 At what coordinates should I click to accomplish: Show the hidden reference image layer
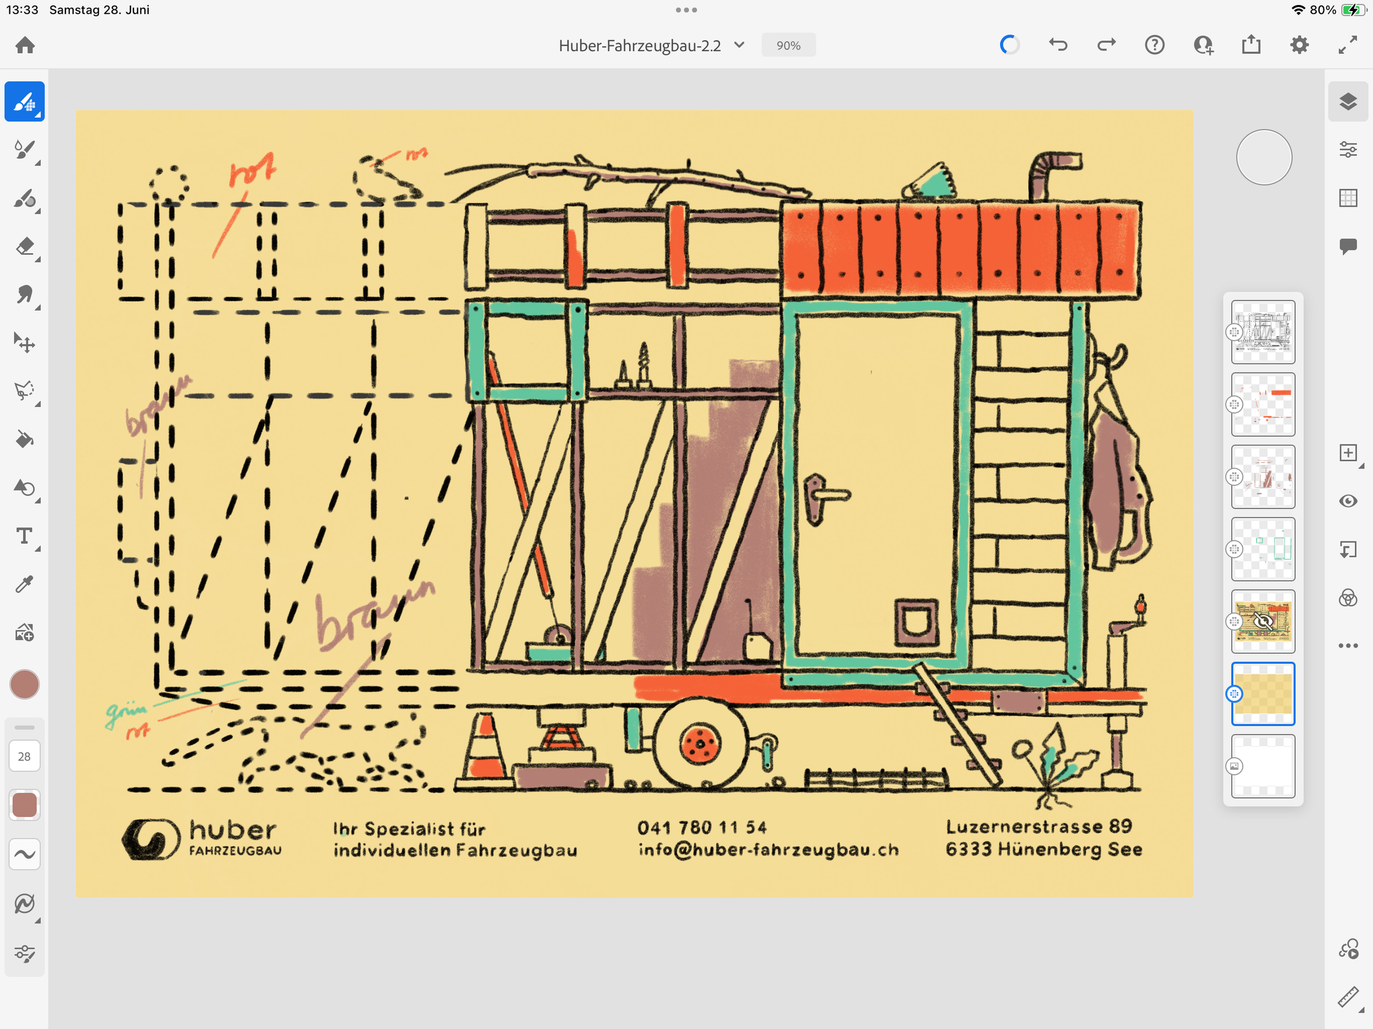[x=1263, y=621]
